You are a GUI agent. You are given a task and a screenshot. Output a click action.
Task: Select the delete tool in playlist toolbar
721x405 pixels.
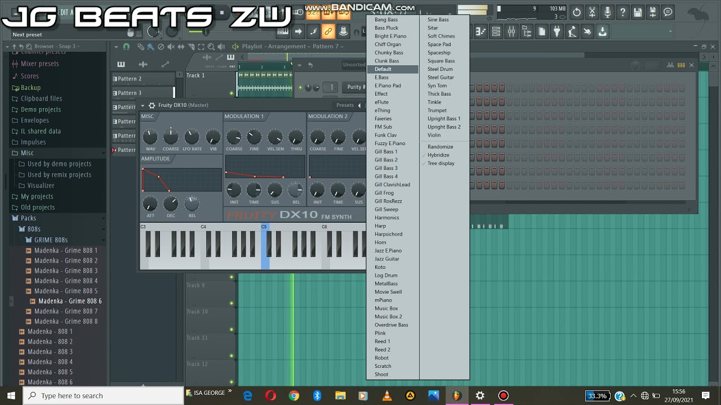click(161, 47)
